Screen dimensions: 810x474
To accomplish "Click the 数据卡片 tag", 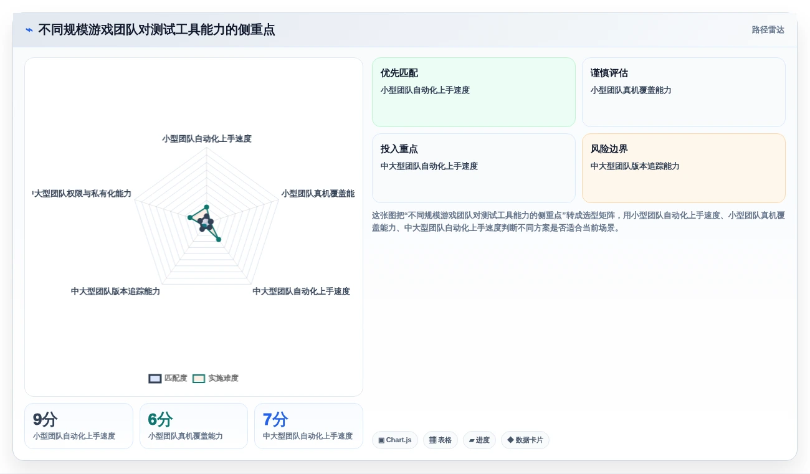I will (525, 440).
